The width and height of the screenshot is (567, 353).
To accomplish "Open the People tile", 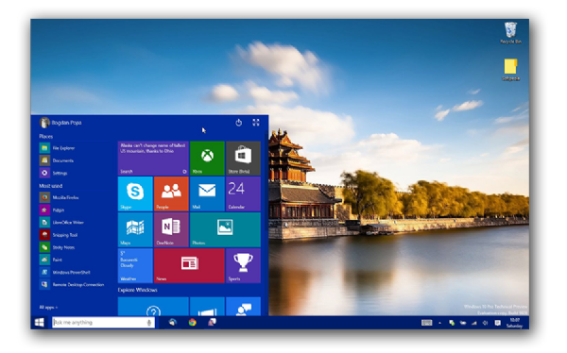I will click(x=171, y=193).
